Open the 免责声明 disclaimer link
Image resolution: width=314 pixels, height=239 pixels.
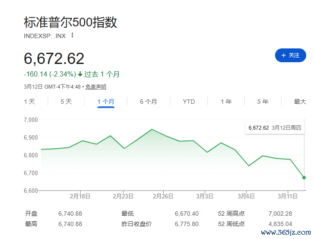(x=96, y=87)
